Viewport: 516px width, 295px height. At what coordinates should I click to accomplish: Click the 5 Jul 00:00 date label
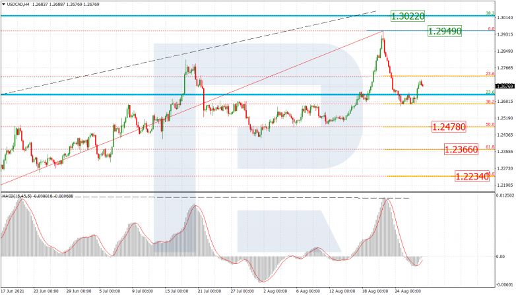click(111, 292)
